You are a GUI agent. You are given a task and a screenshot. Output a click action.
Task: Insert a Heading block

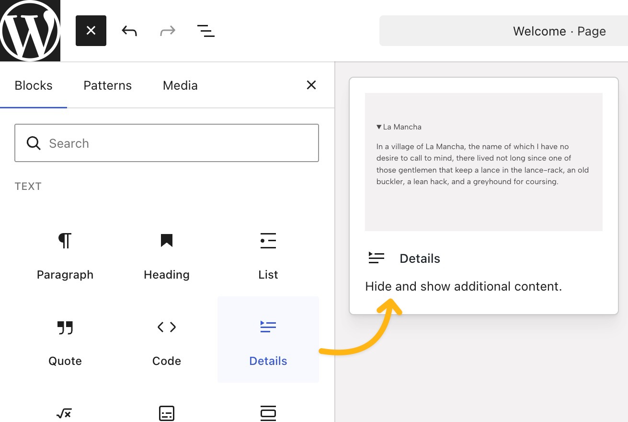(x=167, y=254)
